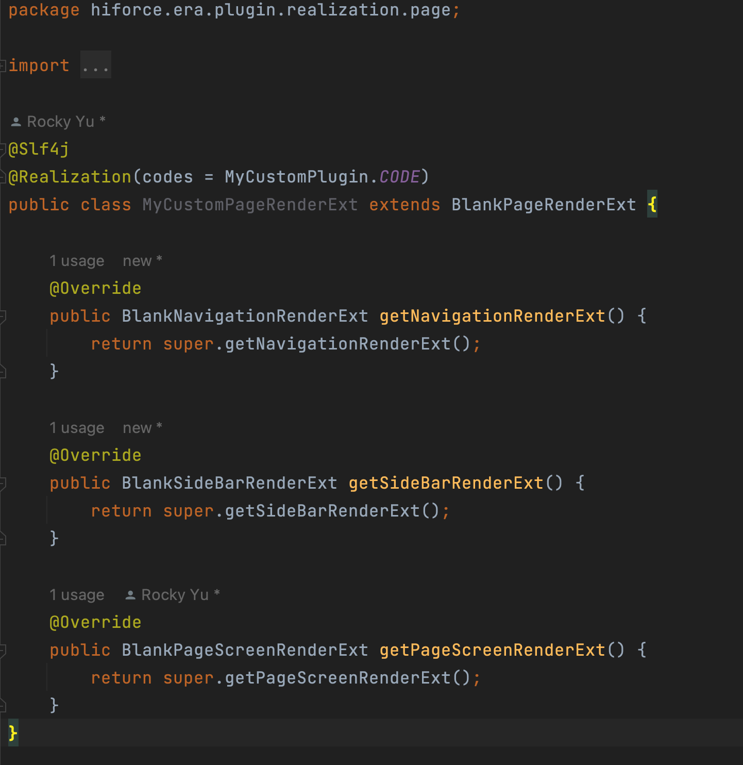Click the getPageScreenRenderExt method name declaration

[x=492, y=650]
